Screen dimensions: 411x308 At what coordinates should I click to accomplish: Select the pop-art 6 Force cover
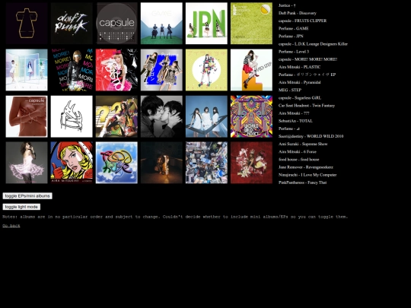click(72, 163)
